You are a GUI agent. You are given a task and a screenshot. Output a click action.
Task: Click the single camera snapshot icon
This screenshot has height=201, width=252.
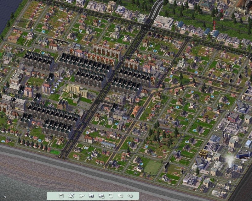tap(91, 196)
